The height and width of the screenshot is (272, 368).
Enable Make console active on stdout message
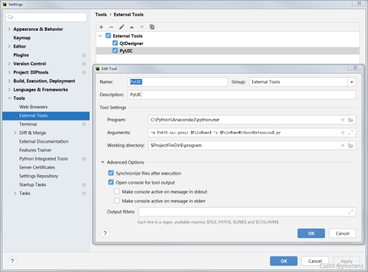point(117,191)
